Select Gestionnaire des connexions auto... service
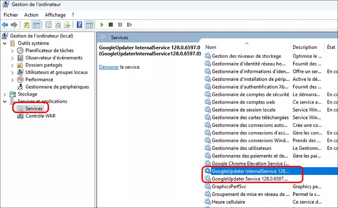The image size is (338, 208). pyautogui.click(x=250, y=125)
